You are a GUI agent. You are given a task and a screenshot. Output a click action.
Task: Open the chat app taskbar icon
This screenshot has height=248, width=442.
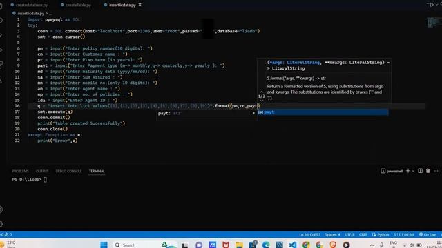[199, 245]
